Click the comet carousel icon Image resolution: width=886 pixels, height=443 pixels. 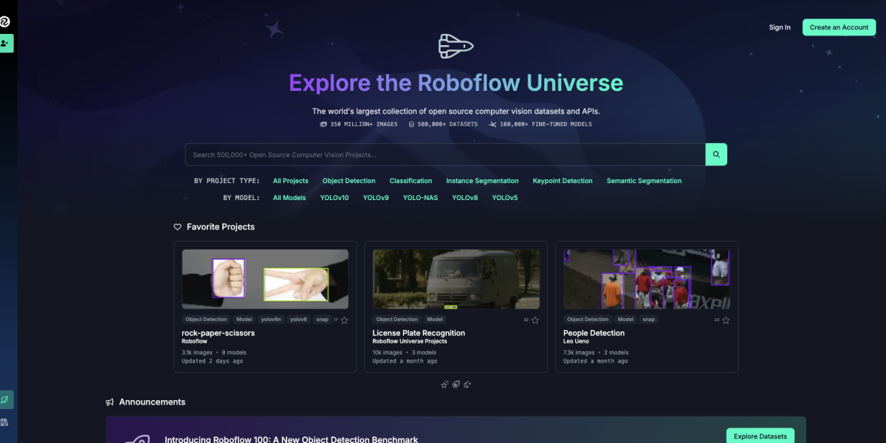pyautogui.click(x=456, y=384)
